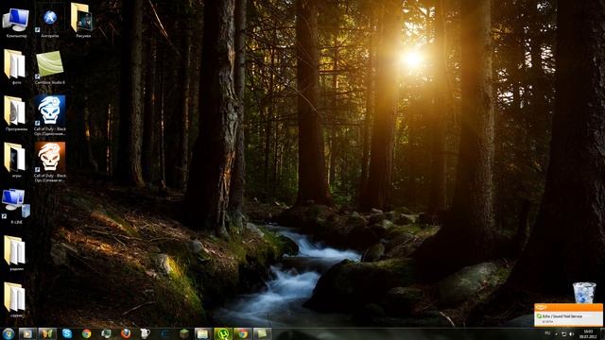This screenshot has height=340, width=605.
Task: Open the network tray icon
Action: 563,333
